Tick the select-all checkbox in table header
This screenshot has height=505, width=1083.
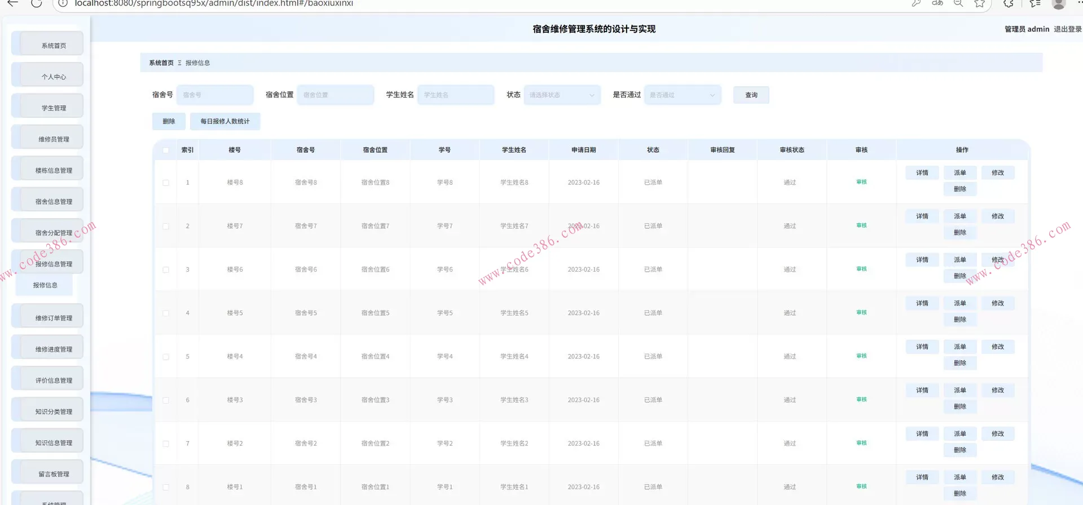click(166, 150)
